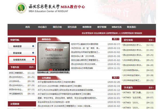Click the arrow icon beside 教务管理
The height and width of the screenshot is (109, 160).
(x=33, y=46)
